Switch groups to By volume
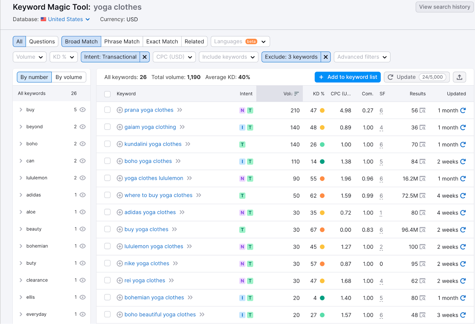Image resolution: width=475 pixels, height=324 pixels. [69, 77]
